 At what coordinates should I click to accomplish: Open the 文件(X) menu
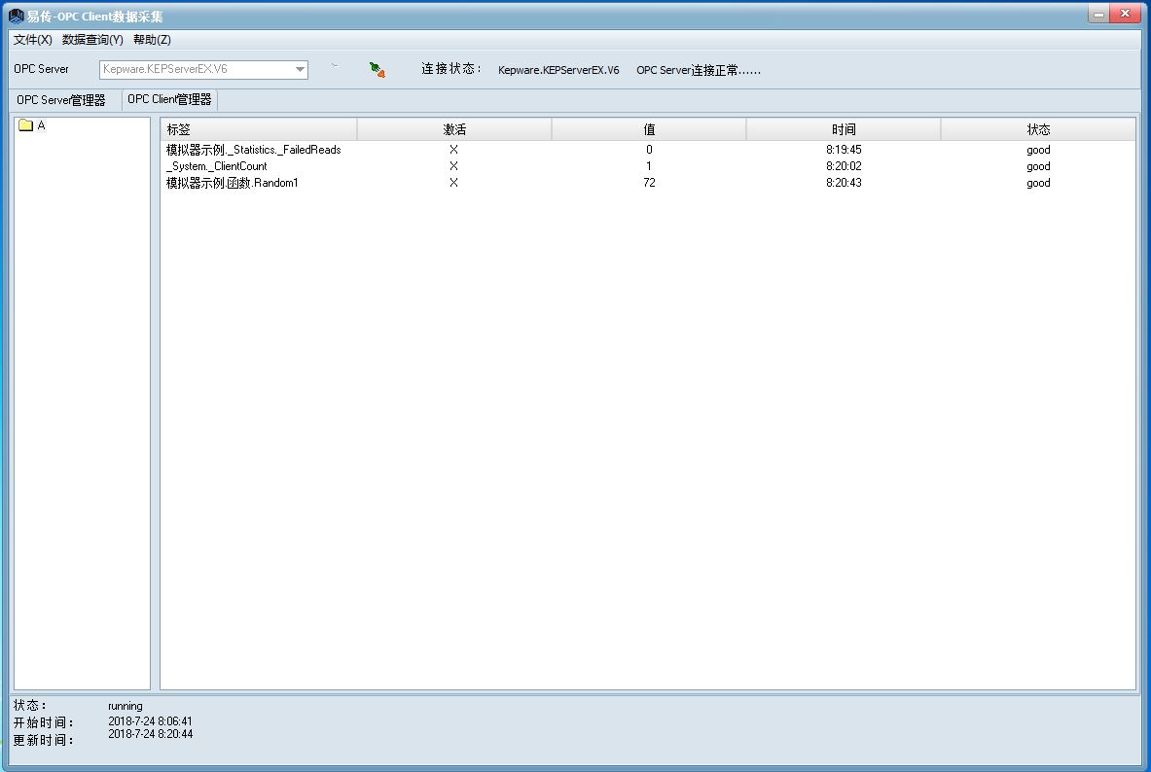[33, 40]
